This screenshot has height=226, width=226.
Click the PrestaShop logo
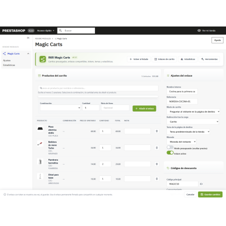13,30
